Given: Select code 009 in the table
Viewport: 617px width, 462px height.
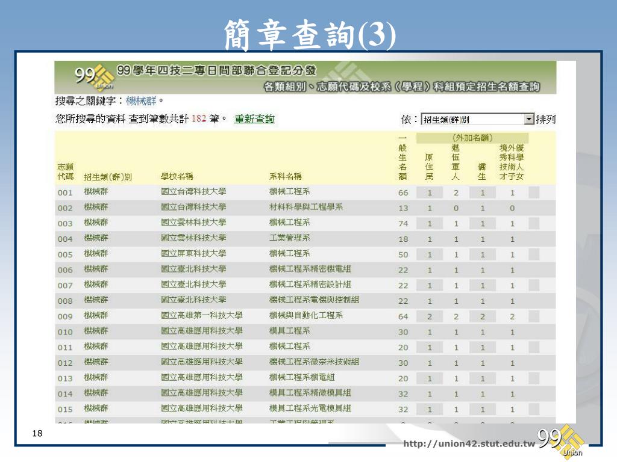Looking at the screenshot, I should [x=65, y=316].
